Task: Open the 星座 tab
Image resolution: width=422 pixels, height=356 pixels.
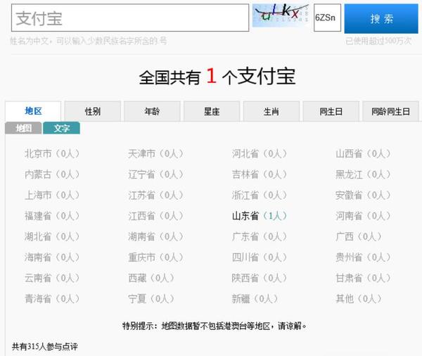Action: (x=212, y=111)
